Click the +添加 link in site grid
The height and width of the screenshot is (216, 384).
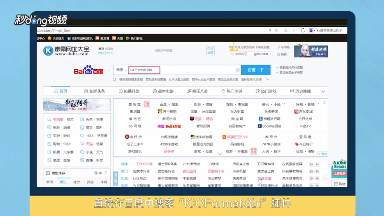[x=323, y=154]
